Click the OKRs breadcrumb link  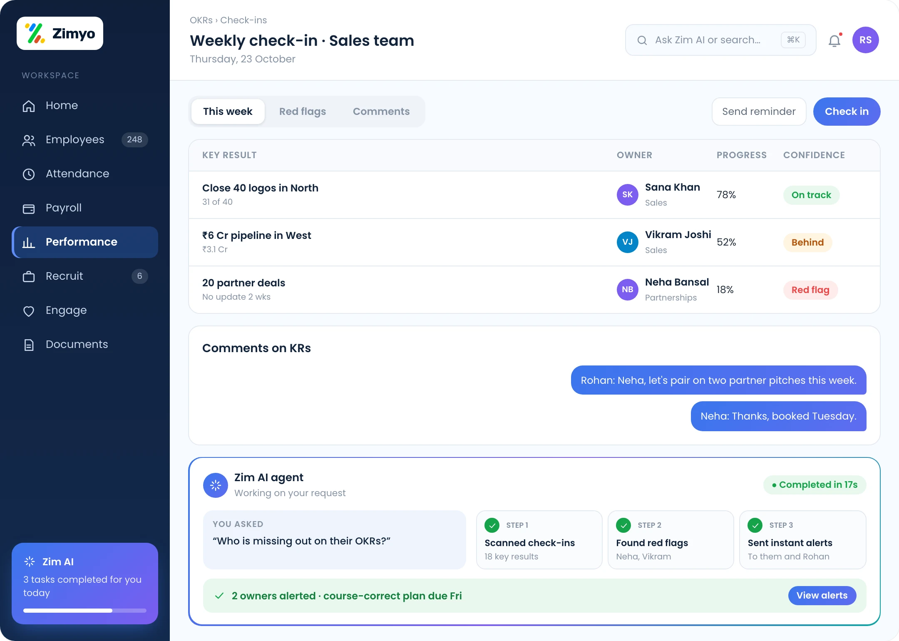pyautogui.click(x=201, y=20)
